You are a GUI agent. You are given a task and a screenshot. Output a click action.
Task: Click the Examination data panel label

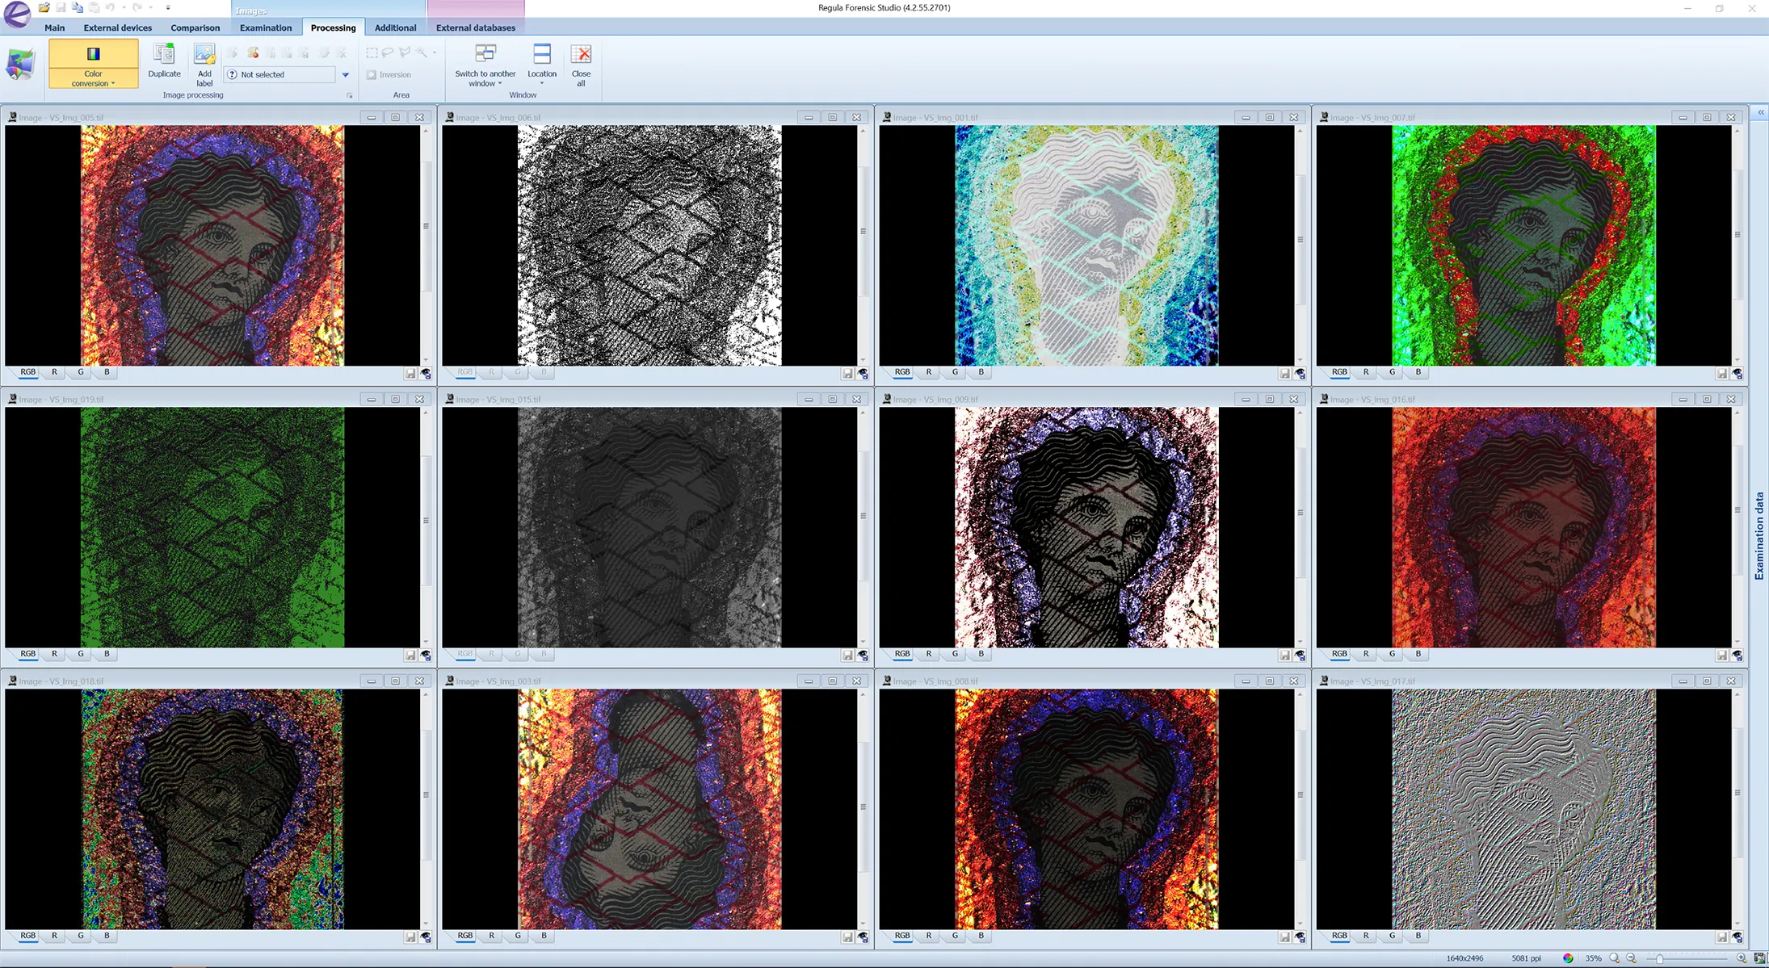pyautogui.click(x=1760, y=536)
